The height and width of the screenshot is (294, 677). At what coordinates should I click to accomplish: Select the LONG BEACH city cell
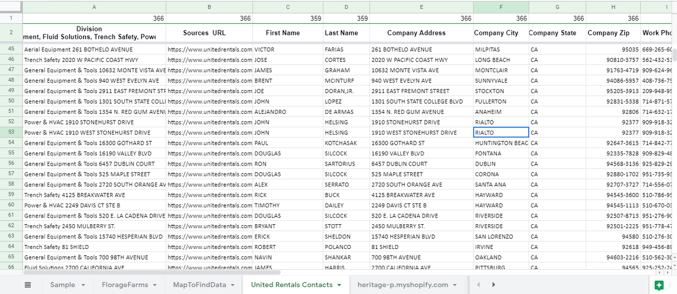(501, 60)
